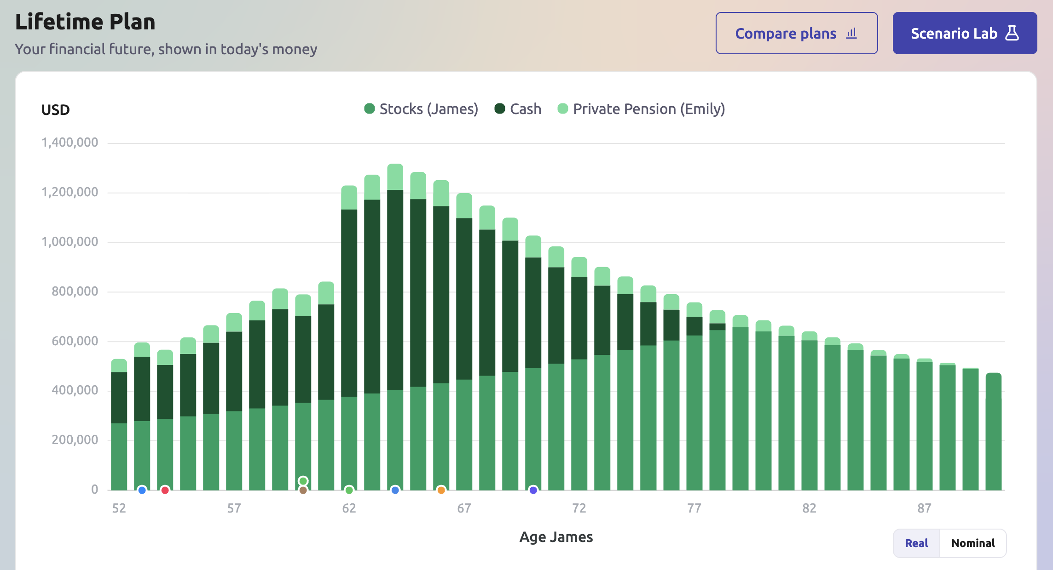Screen dimensions: 1053x570
Task: Click the blue event marker at age 53
Action: 142,490
